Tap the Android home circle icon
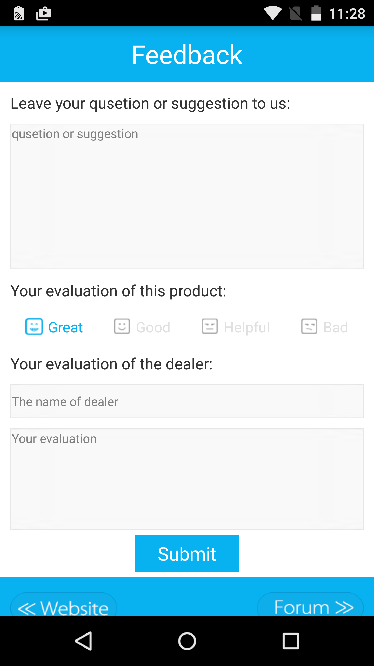 tap(187, 641)
